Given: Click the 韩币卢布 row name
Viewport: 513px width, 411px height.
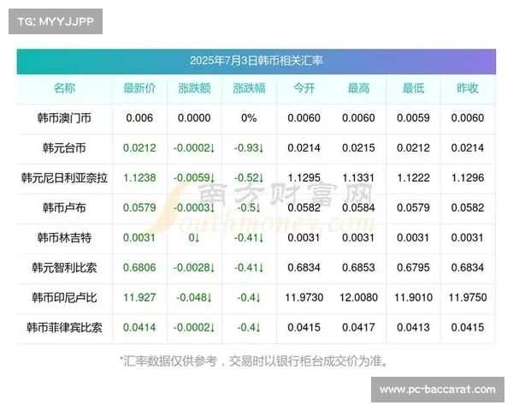Looking at the screenshot, I should pyautogui.click(x=64, y=208).
